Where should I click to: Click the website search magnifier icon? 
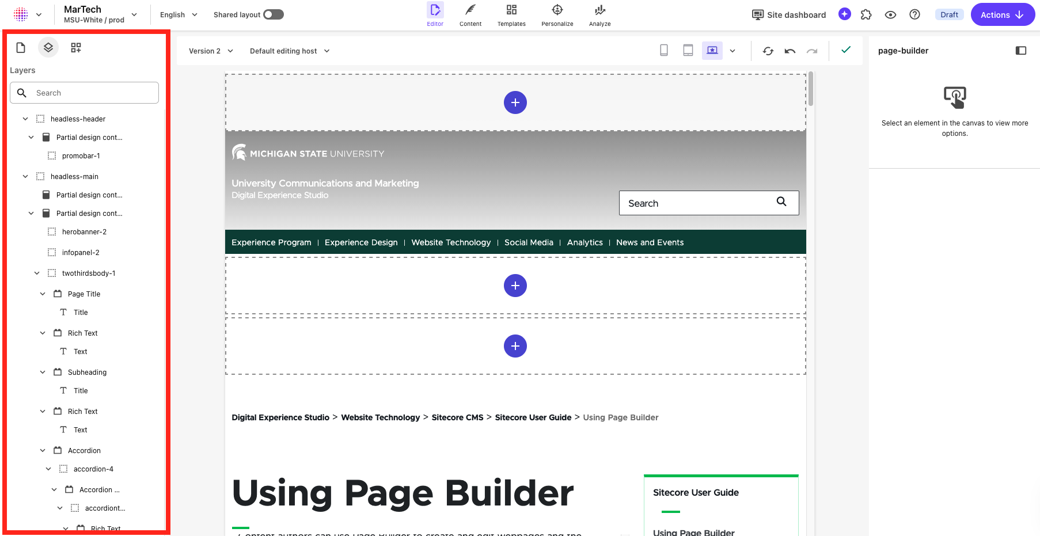pyautogui.click(x=781, y=202)
